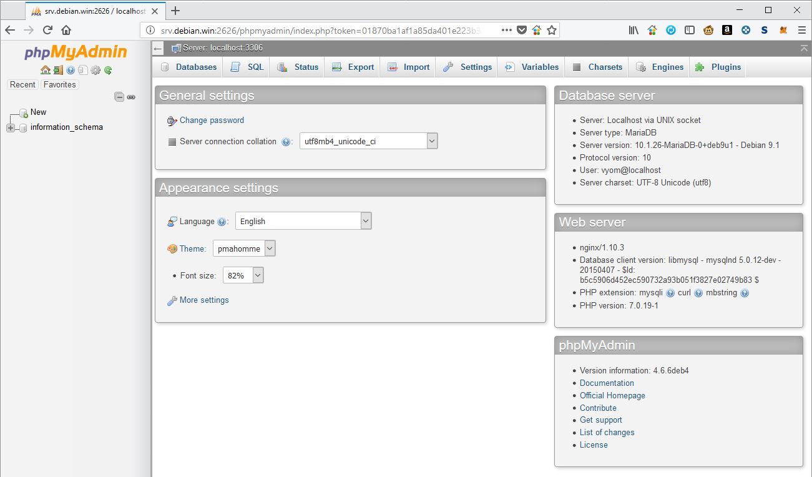Expand the information_schema database tree

pos(11,128)
